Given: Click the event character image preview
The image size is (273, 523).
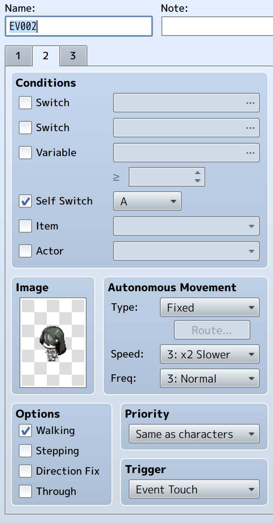Looking at the screenshot, I should [53, 343].
